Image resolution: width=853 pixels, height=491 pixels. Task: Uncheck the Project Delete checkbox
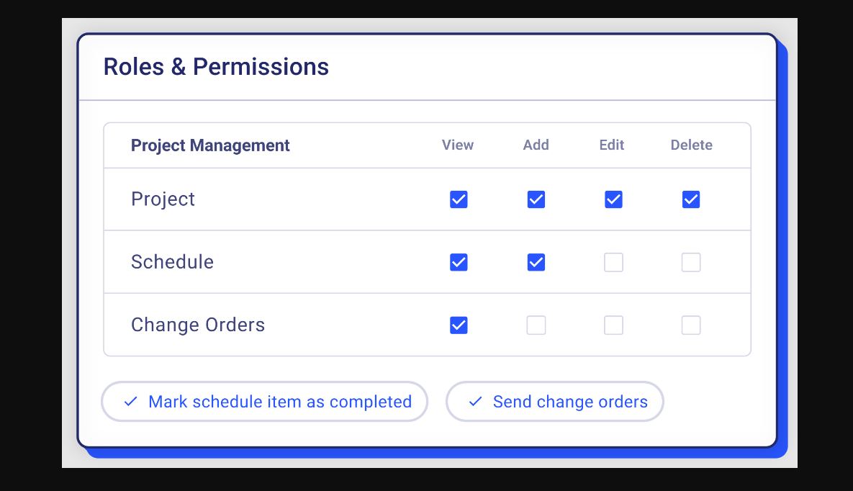tap(691, 199)
